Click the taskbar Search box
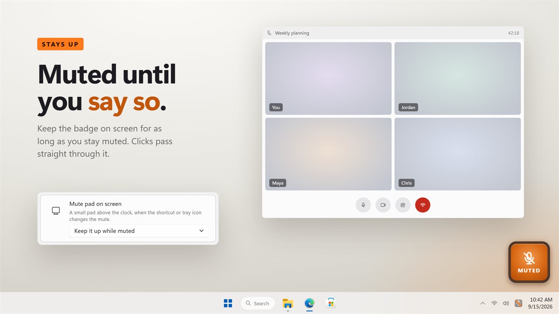The height and width of the screenshot is (314, 559). tap(258, 303)
